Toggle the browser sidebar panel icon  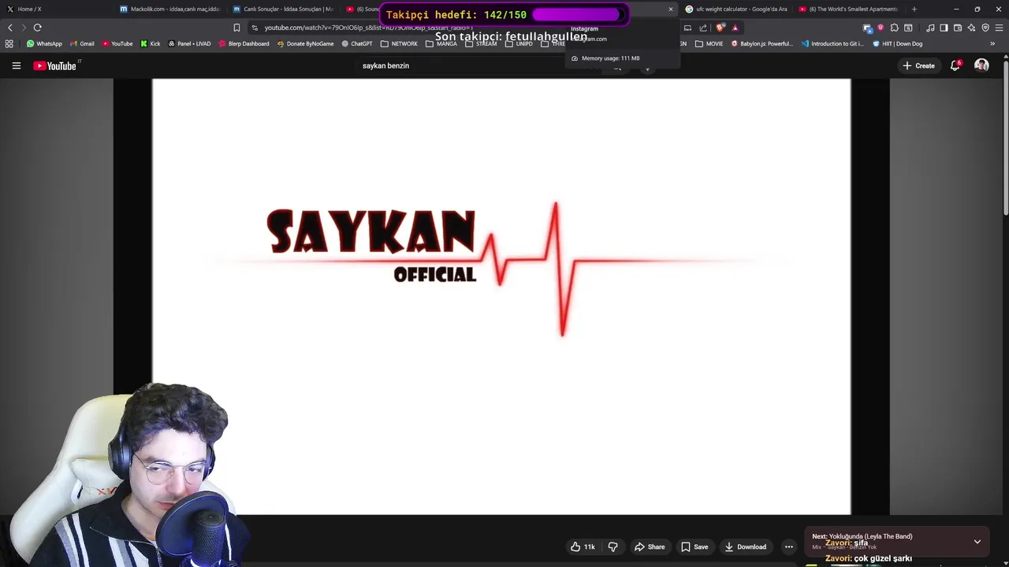pos(944,28)
